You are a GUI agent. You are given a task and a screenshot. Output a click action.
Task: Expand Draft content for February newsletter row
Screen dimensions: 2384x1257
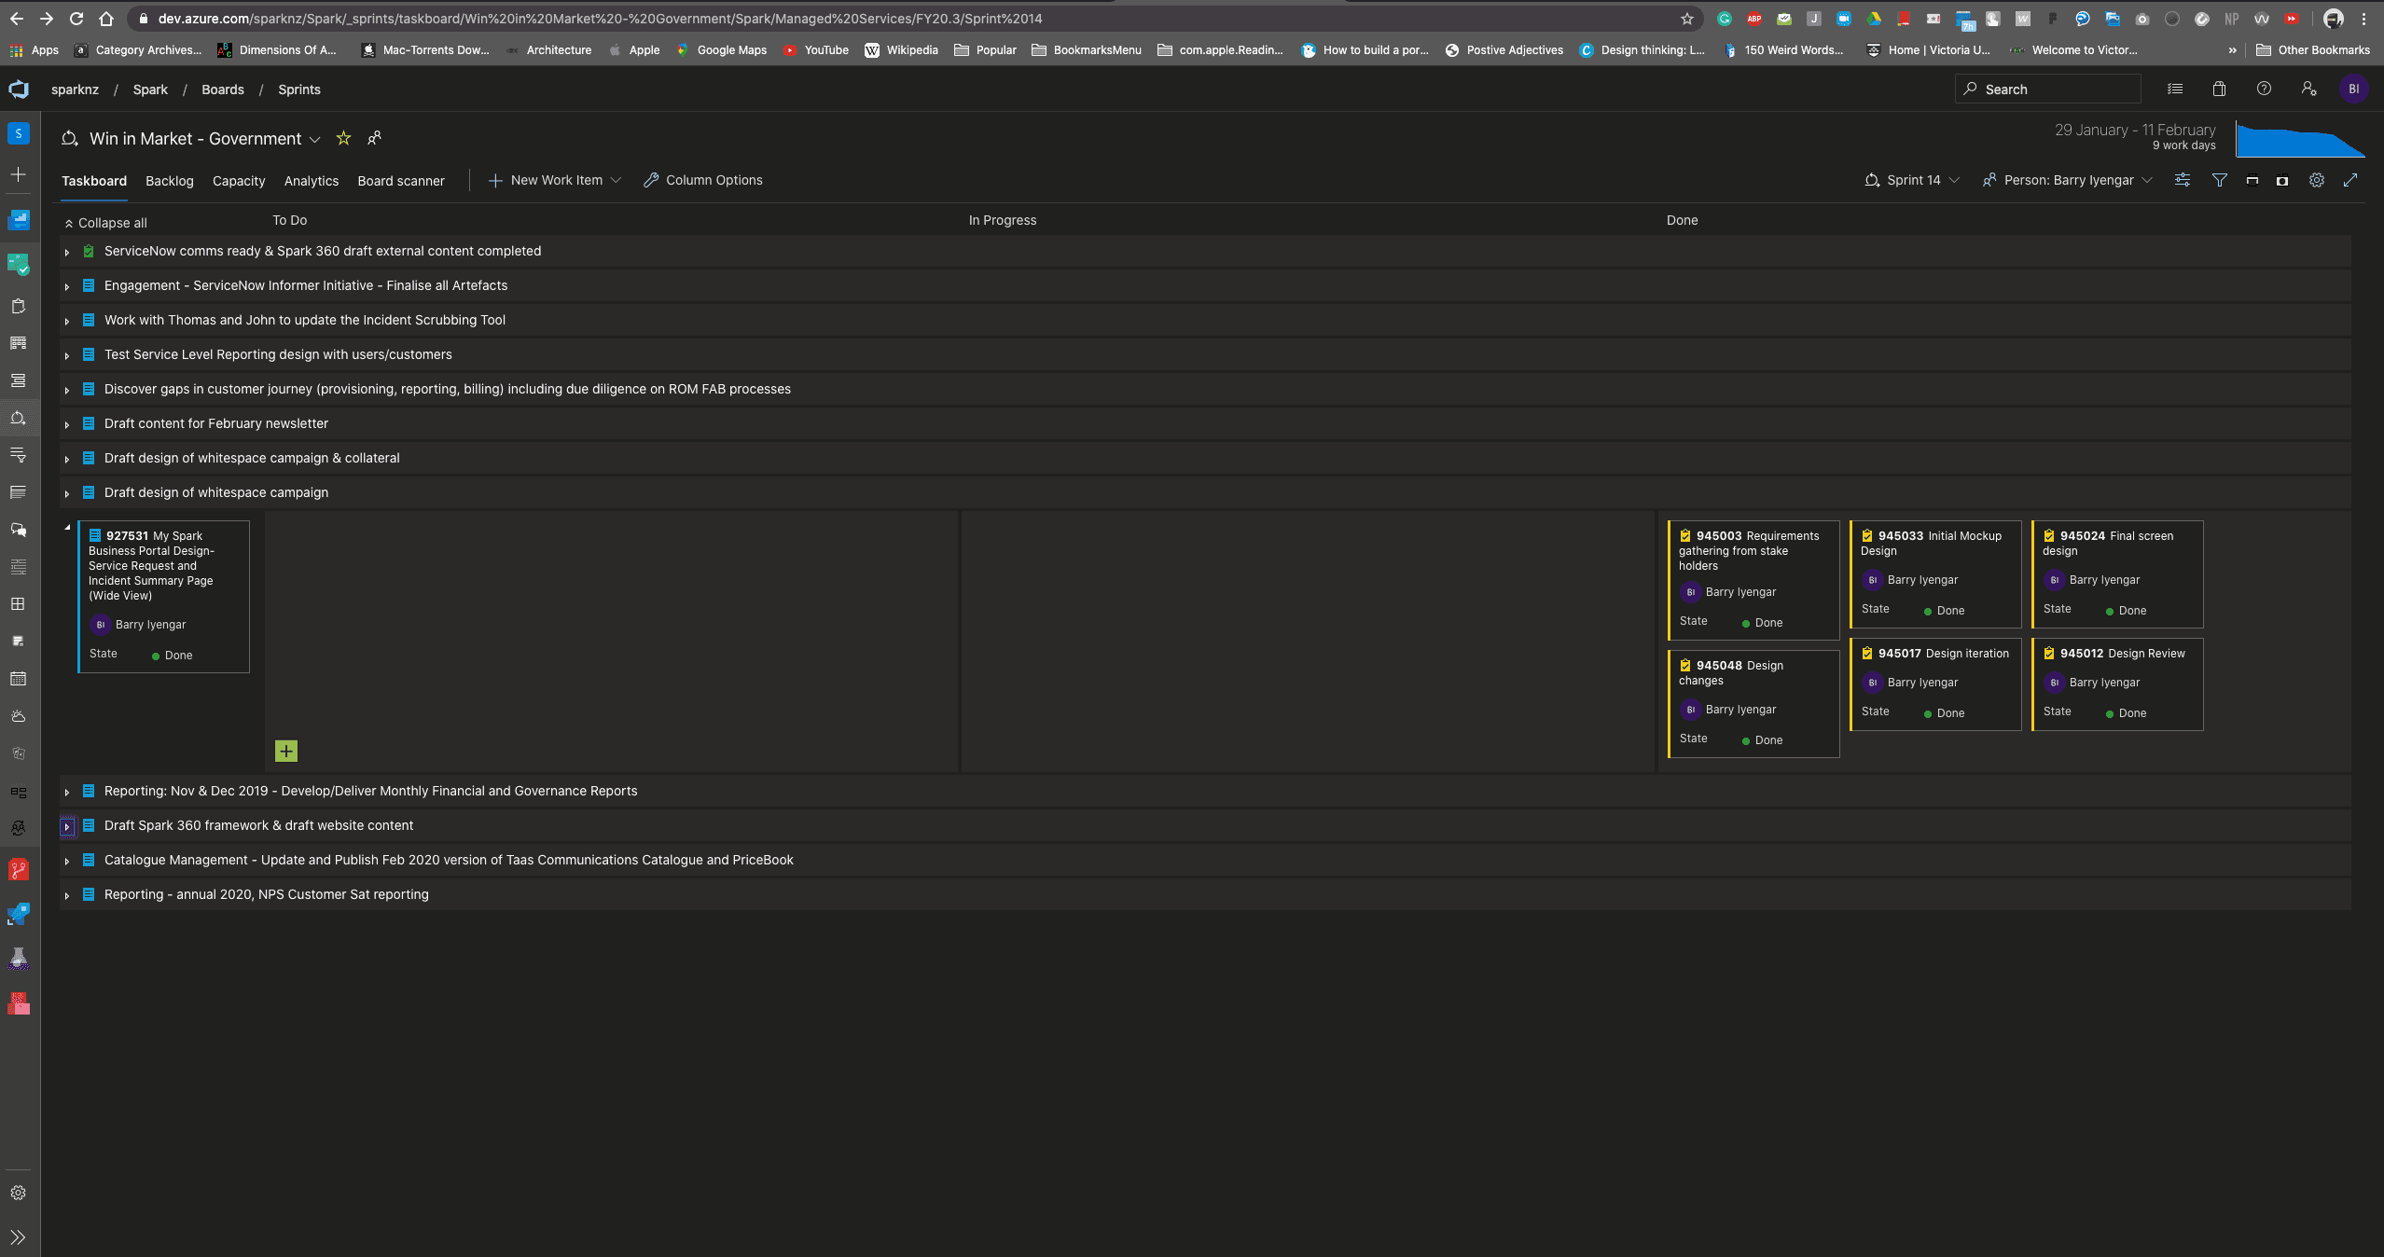pyautogui.click(x=67, y=424)
